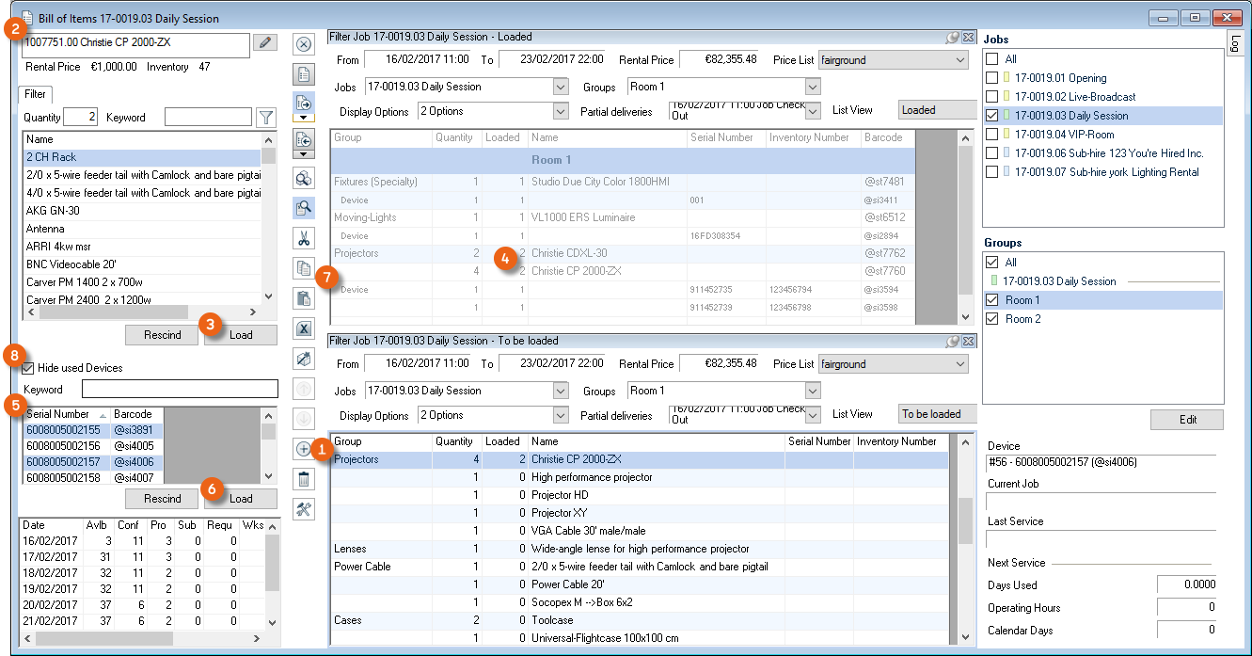Click the clipboard paste icon in toolbar
Image resolution: width=1252 pixels, height=656 pixels.
click(x=304, y=298)
